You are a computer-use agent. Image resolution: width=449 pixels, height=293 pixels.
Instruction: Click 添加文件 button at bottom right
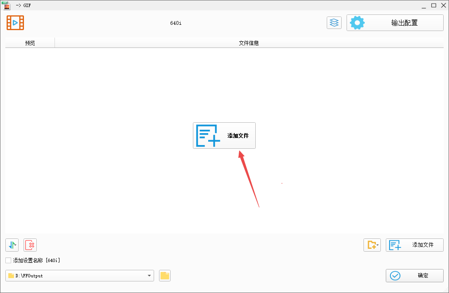[x=414, y=245]
